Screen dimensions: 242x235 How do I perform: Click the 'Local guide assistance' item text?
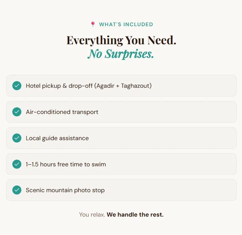point(57,138)
